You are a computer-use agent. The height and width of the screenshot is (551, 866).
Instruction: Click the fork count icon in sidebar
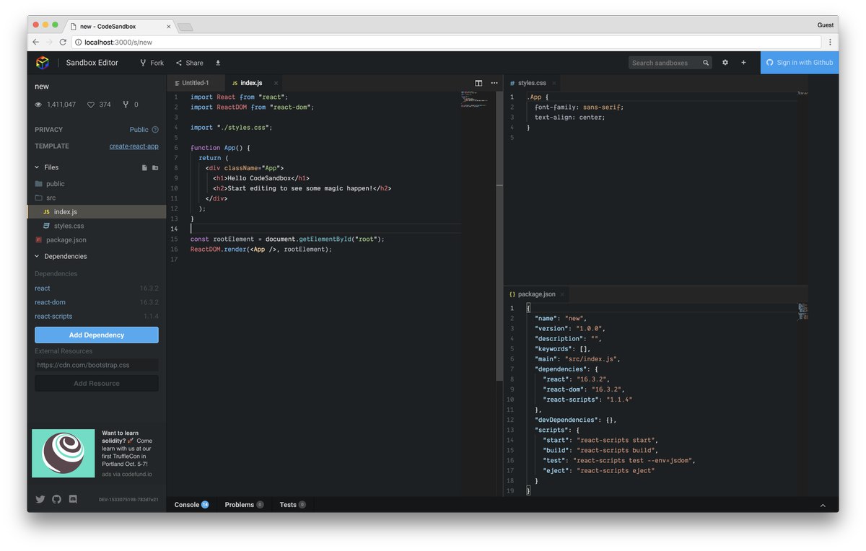click(x=126, y=105)
